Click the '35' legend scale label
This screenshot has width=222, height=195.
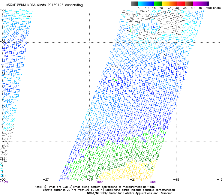[x=185, y=8]
